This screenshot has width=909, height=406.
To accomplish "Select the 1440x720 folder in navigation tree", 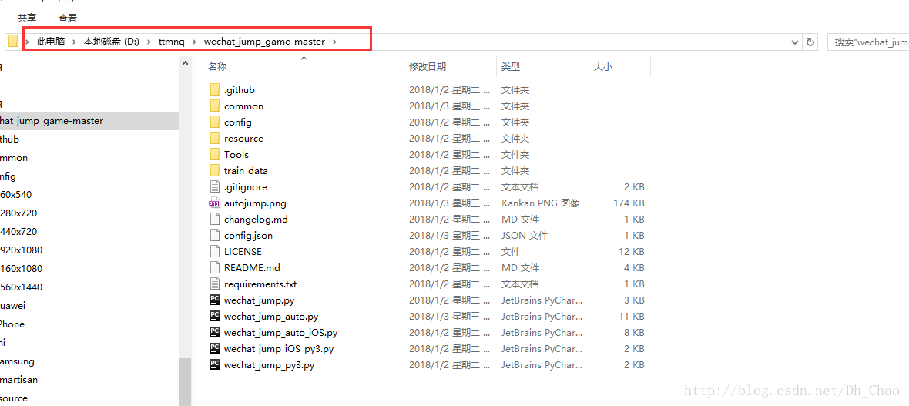I will (18, 231).
